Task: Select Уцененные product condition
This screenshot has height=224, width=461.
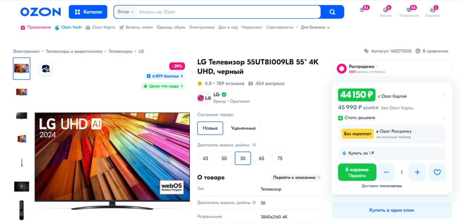Action: pos(243,128)
